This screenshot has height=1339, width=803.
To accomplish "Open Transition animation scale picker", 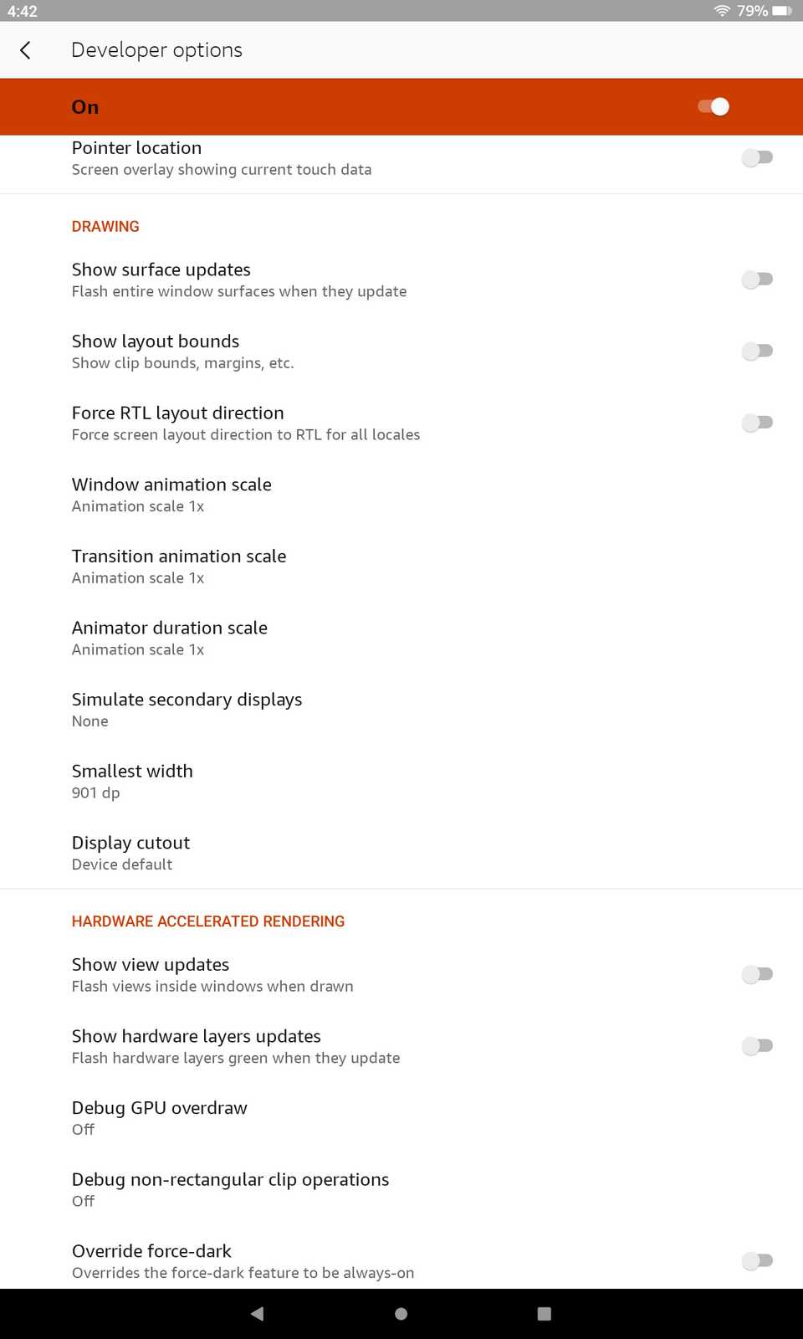I will click(x=179, y=567).
